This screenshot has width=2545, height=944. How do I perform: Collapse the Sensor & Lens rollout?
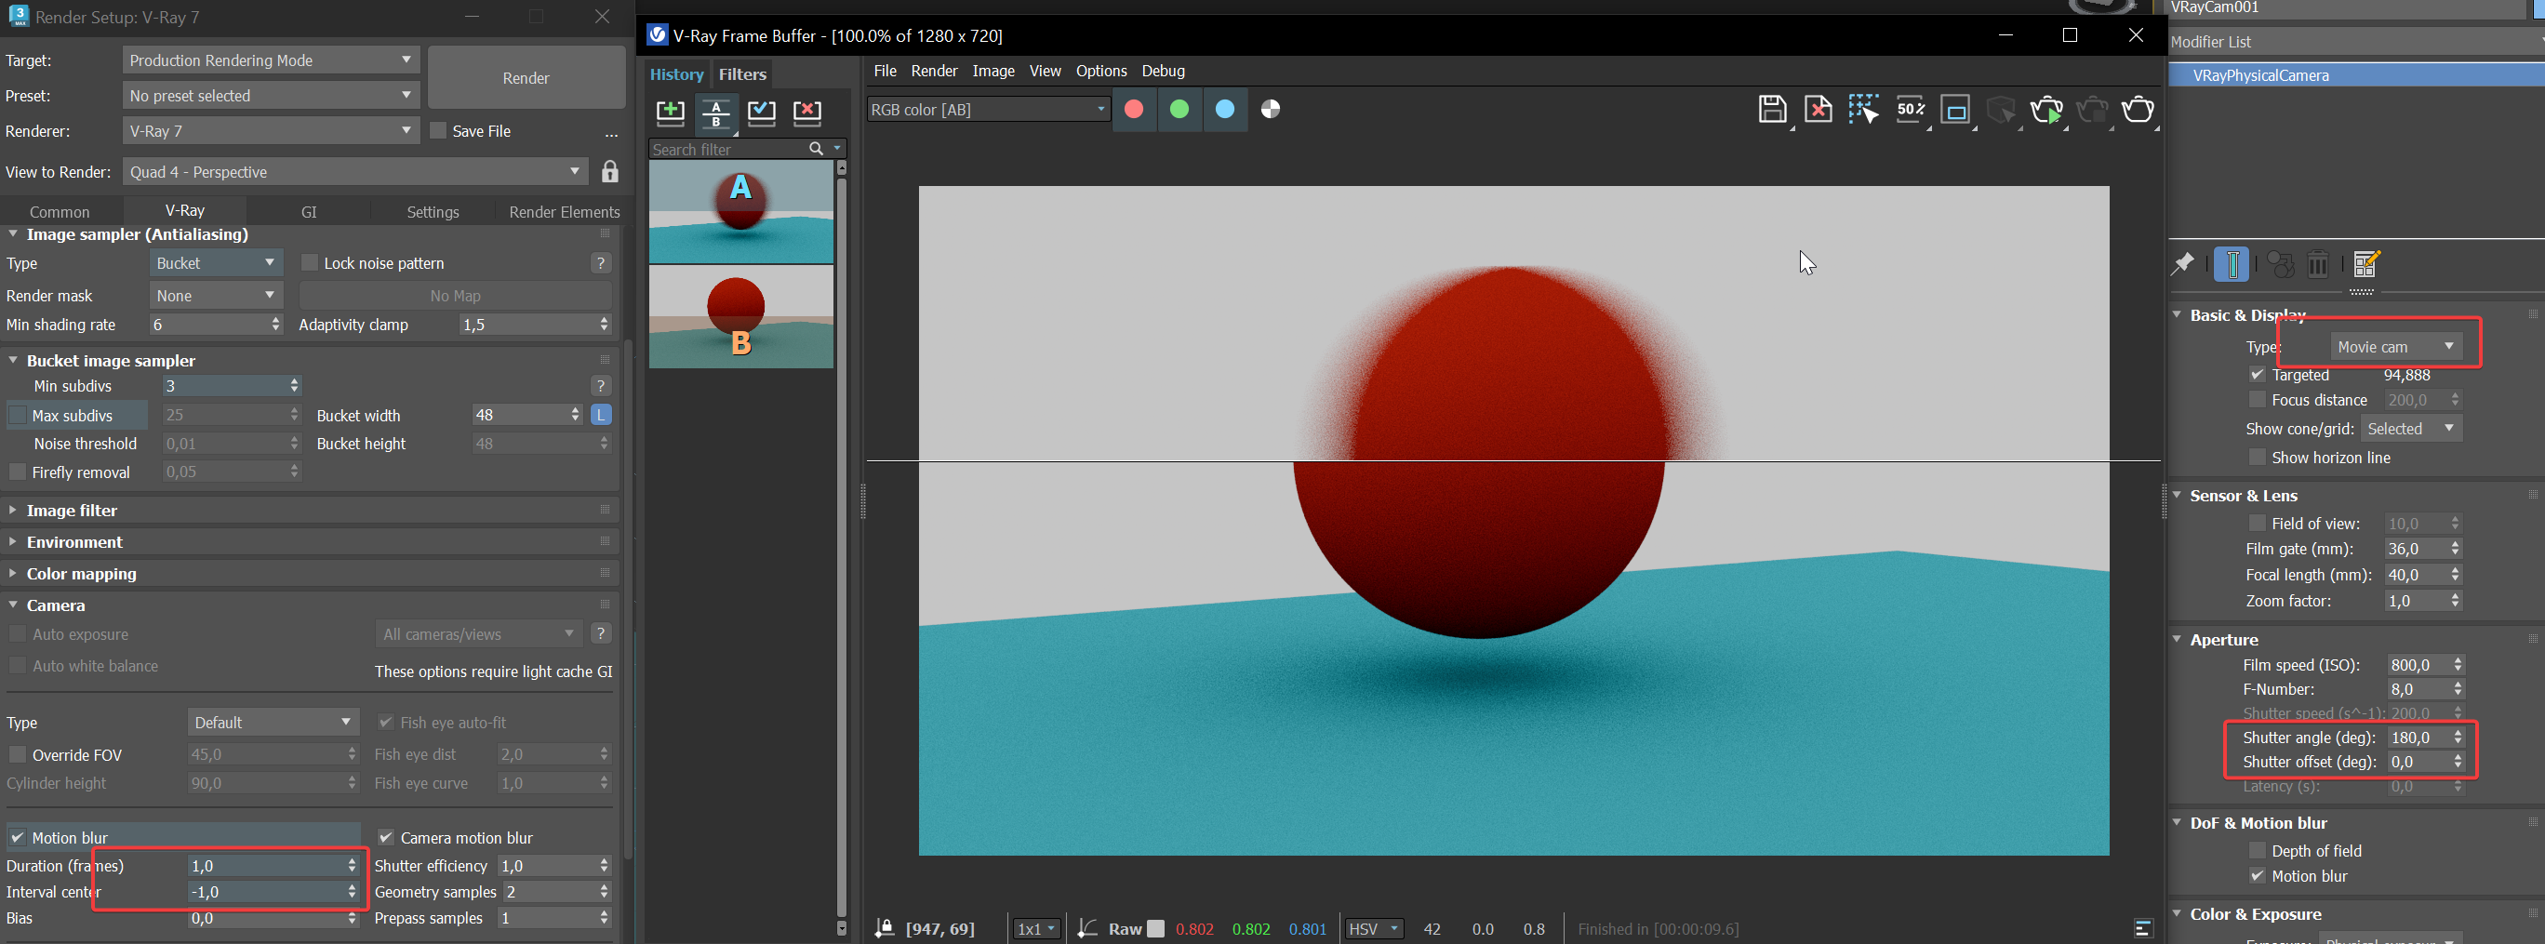(2243, 496)
